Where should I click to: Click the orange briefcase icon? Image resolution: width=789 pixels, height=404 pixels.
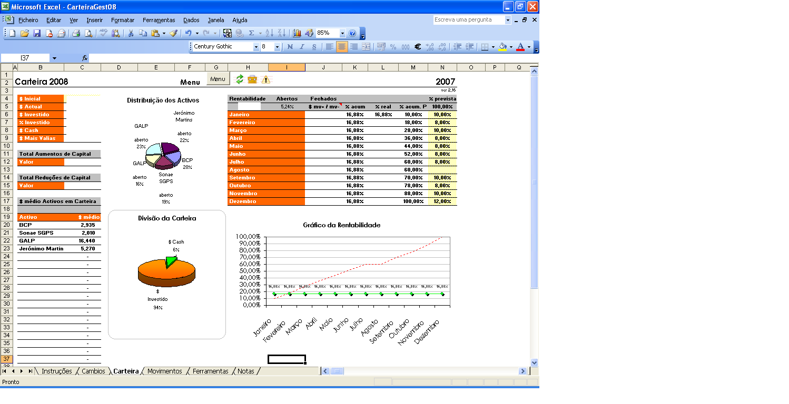coord(252,79)
